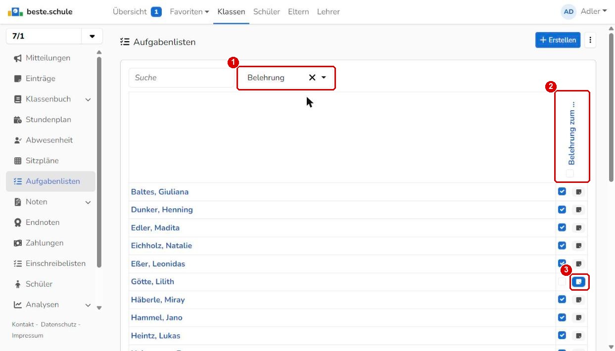Screen dimensions: 615x351
Task: Click into the Suche search field
Action: (181, 78)
